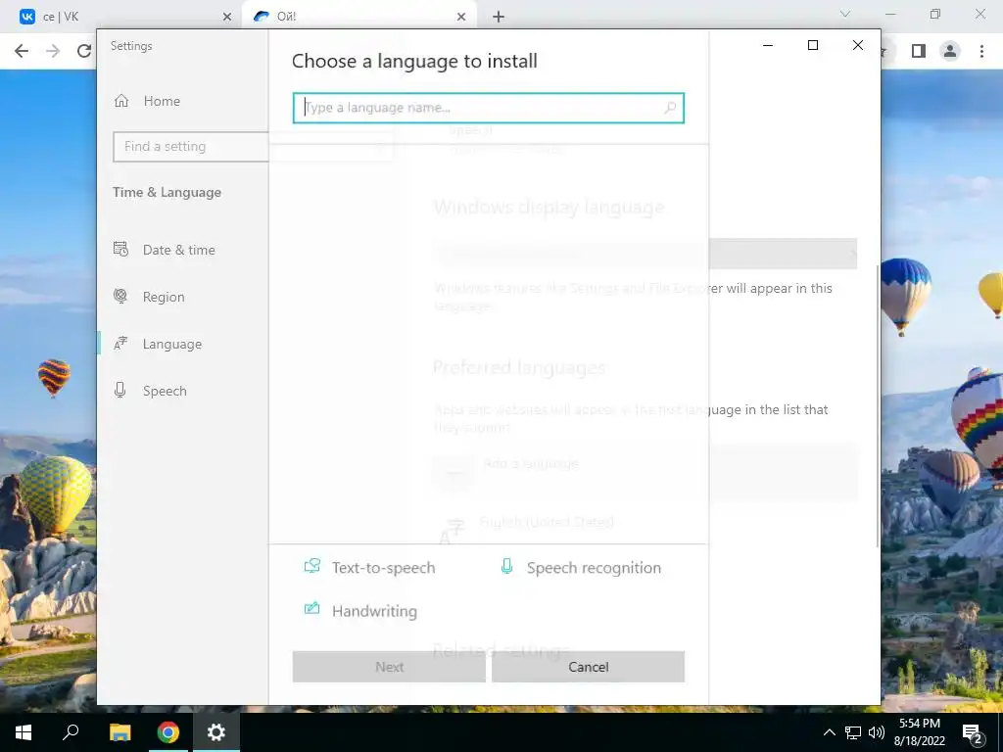Switch to Chrome from taskbar

(x=168, y=732)
